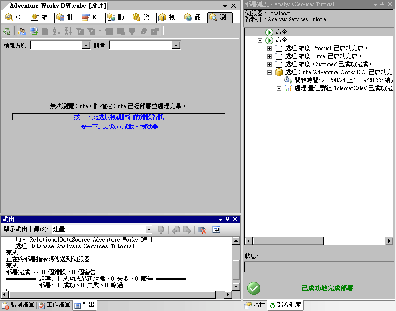Click the chart icon of 'Internet Sales' group

click(288, 88)
